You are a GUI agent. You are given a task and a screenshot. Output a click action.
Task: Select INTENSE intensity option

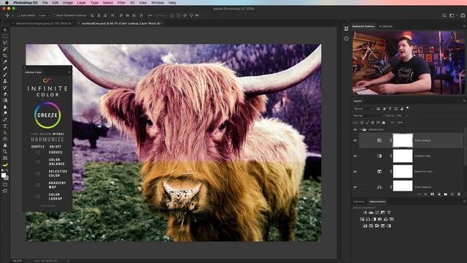tap(58, 134)
